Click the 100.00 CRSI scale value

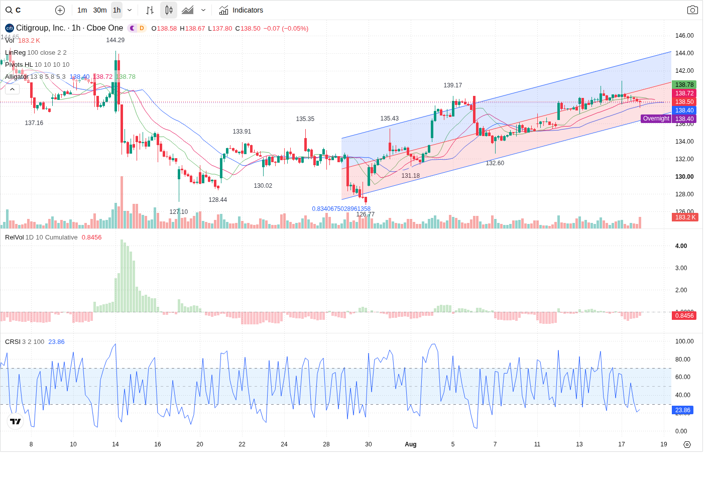pos(684,341)
